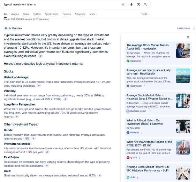Select the All results tab
Image resolution: width=196 pixels, height=182 pixels.
[x=5, y=14]
